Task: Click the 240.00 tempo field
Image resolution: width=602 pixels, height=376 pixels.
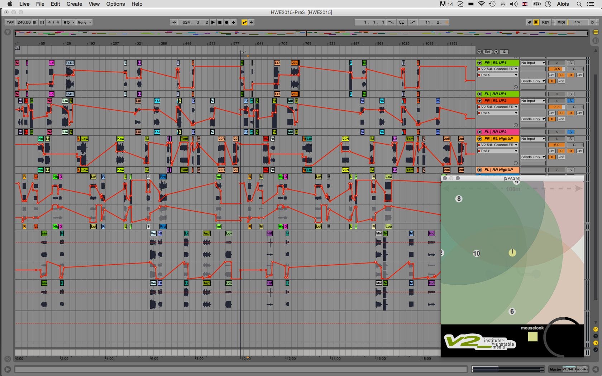Action: [24, 22]
